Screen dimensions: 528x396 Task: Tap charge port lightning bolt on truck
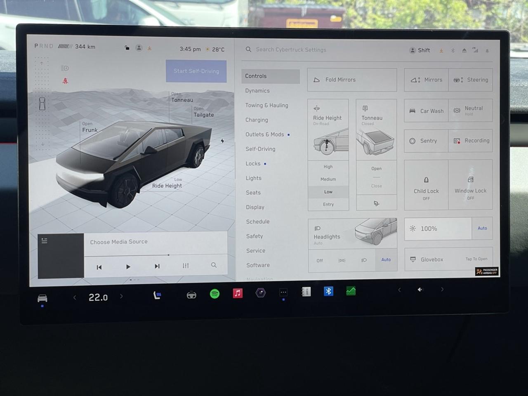click(222, 141)
